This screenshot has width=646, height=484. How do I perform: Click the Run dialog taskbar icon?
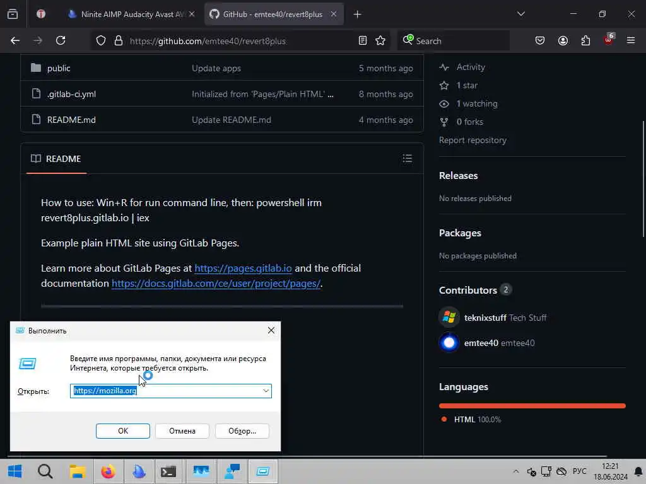point(263,471)
